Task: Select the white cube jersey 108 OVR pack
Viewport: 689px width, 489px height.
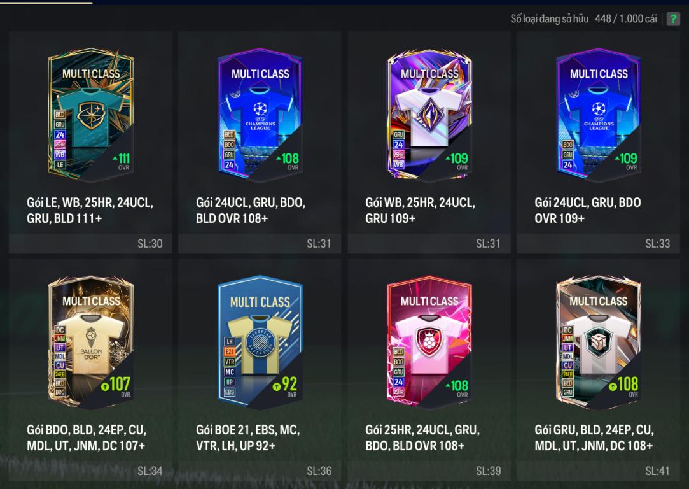Action: (x=599, y=343)
